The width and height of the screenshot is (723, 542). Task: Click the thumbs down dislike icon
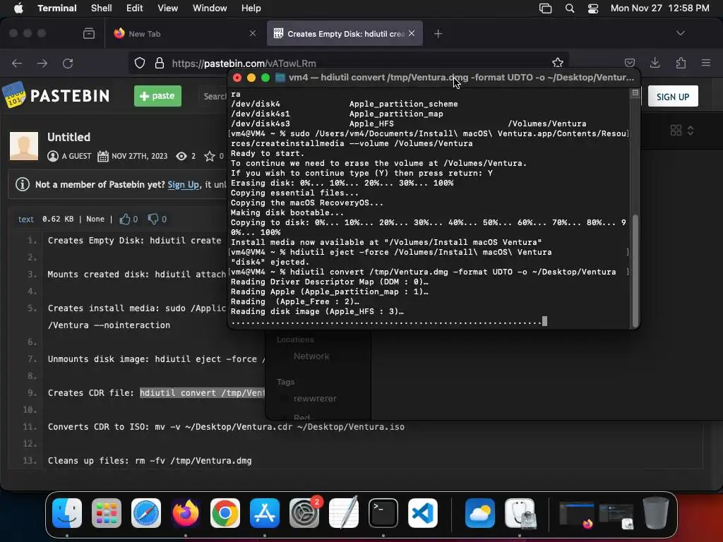click(x=153, y=219)
